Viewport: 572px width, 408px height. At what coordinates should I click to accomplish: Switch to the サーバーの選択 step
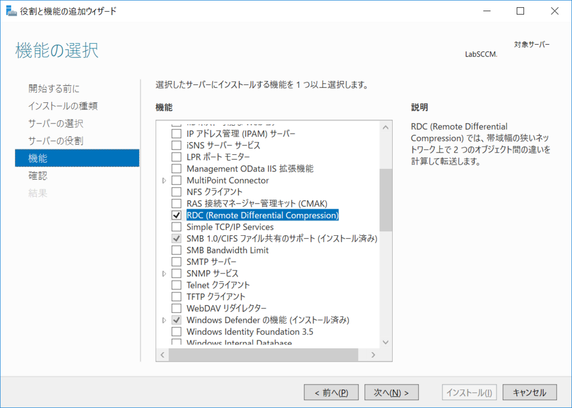coord(55,124)
